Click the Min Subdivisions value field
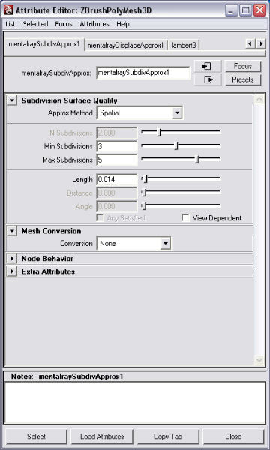Screen dimensions: 270x450 117,146
